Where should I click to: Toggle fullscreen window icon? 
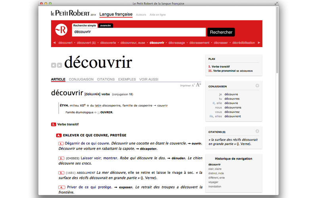click(276, 4)
